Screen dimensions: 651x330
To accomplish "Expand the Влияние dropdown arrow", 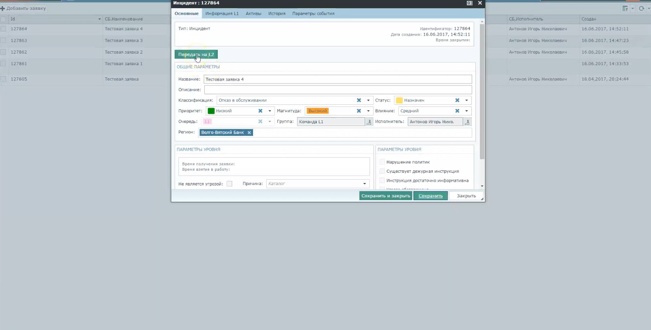I will pos(466,111).
